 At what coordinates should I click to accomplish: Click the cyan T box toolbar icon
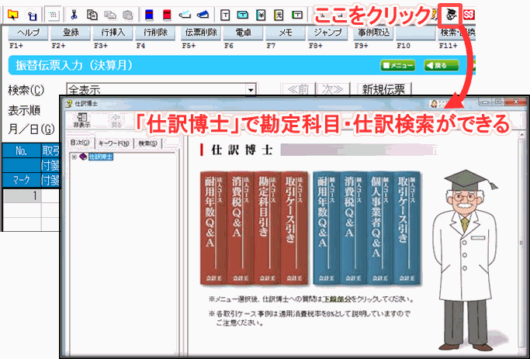pos(243,15)
